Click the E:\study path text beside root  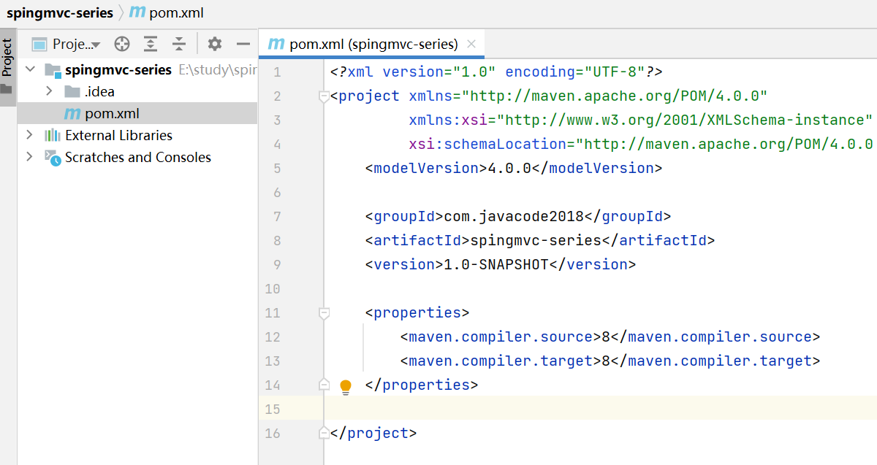pos(218,70)
